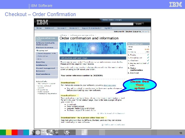The width and height of the screenshot is (185, 138).
Task: Open the Support & downloads dropdown
Action: (91, 28)
